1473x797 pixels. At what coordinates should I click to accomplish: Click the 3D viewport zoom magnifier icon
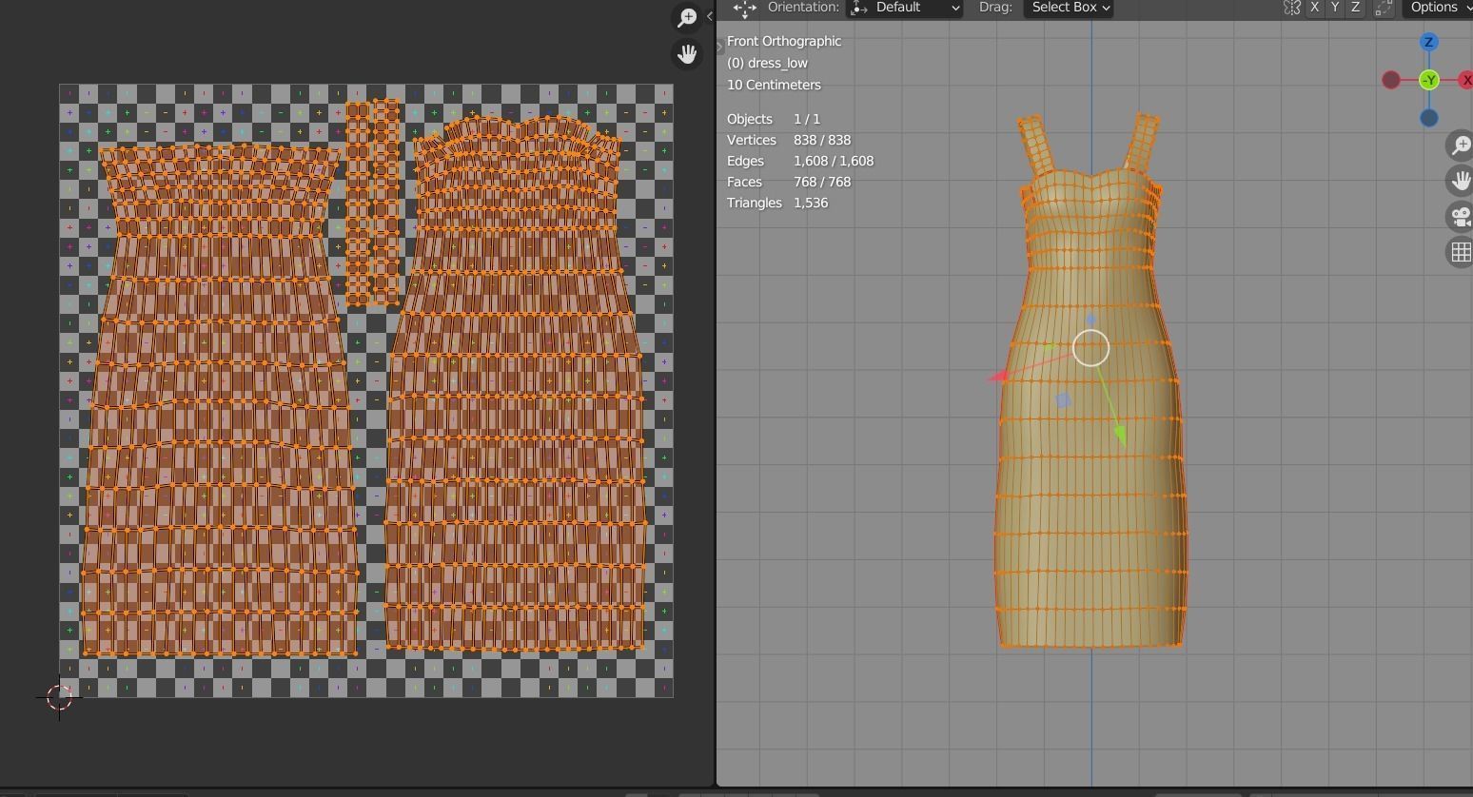click(x=1461, y=146)
